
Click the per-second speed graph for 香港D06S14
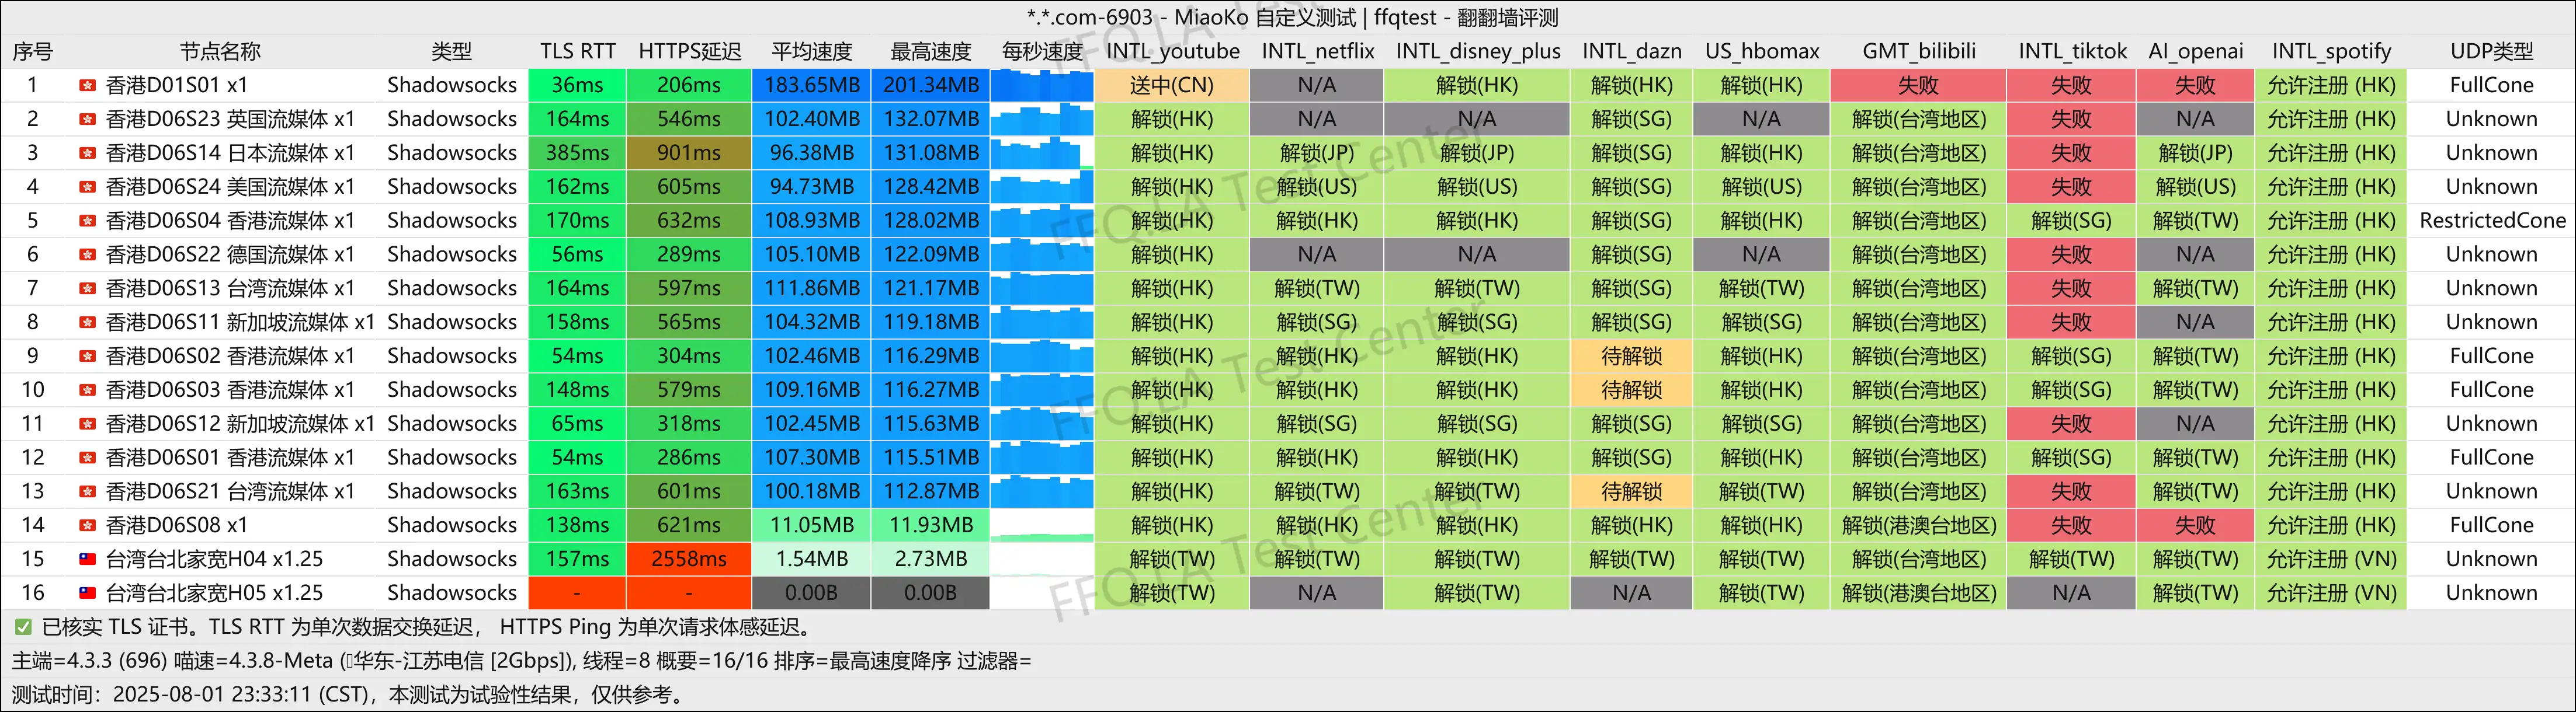pyautogui.click(x=1042, y=154)
